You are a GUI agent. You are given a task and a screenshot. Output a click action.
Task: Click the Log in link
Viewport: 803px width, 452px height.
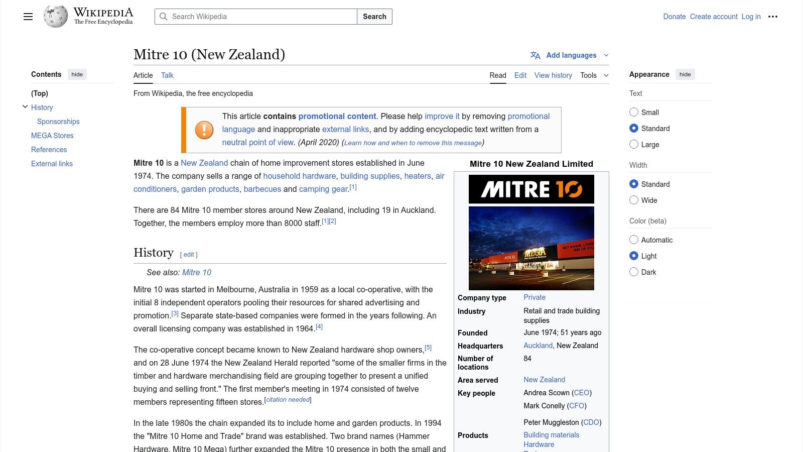point(751,17)
